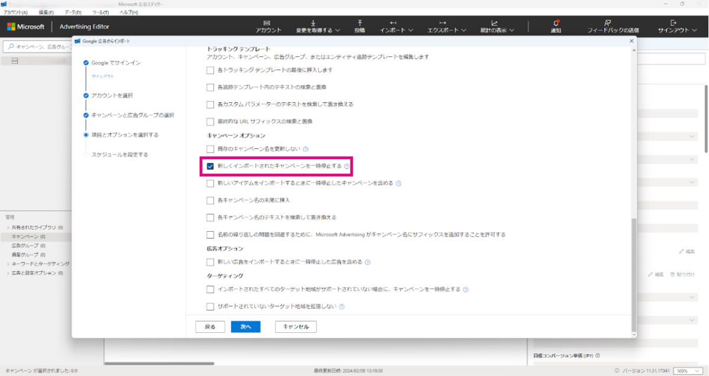Viewport: 709px width, 376px height.
Task: Click help icon beside 新しくインポートされたキャンペーンを一時停止する
Action: click(347, 166)
